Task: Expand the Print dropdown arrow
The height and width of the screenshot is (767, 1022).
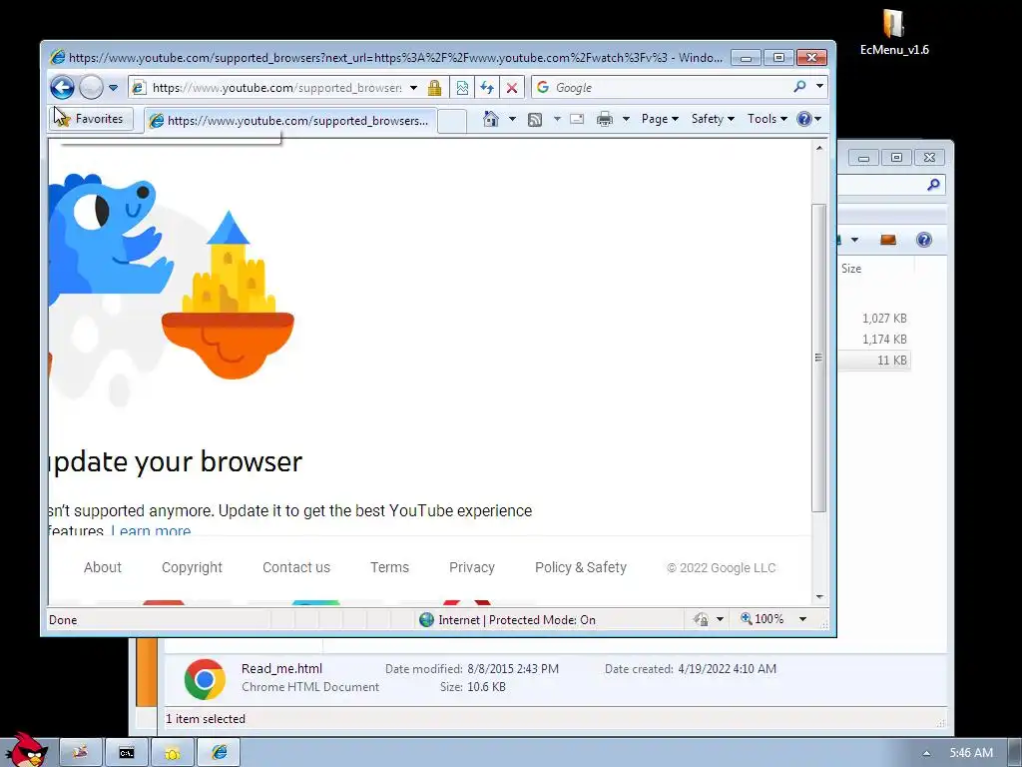Action: pyautogui.click(x=626, y=119)
